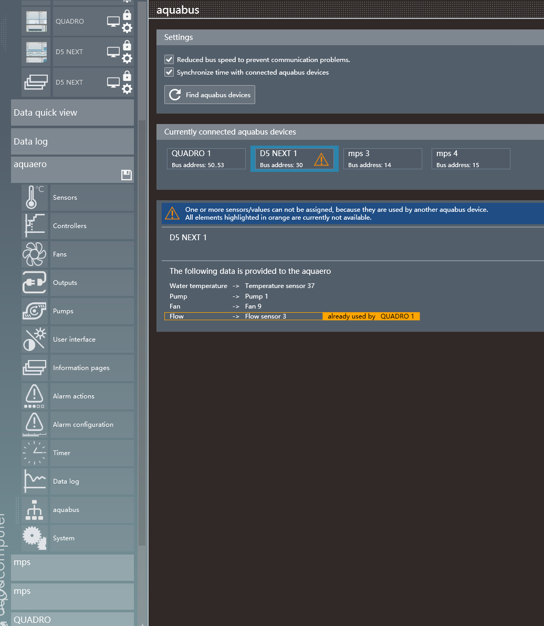Click the Timer clock icon
This screenshot has height=626, width=544.
35,453
